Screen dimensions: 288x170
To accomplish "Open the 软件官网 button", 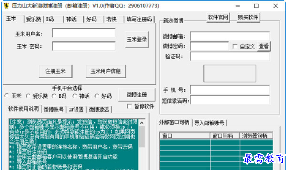I will (218, 17).
